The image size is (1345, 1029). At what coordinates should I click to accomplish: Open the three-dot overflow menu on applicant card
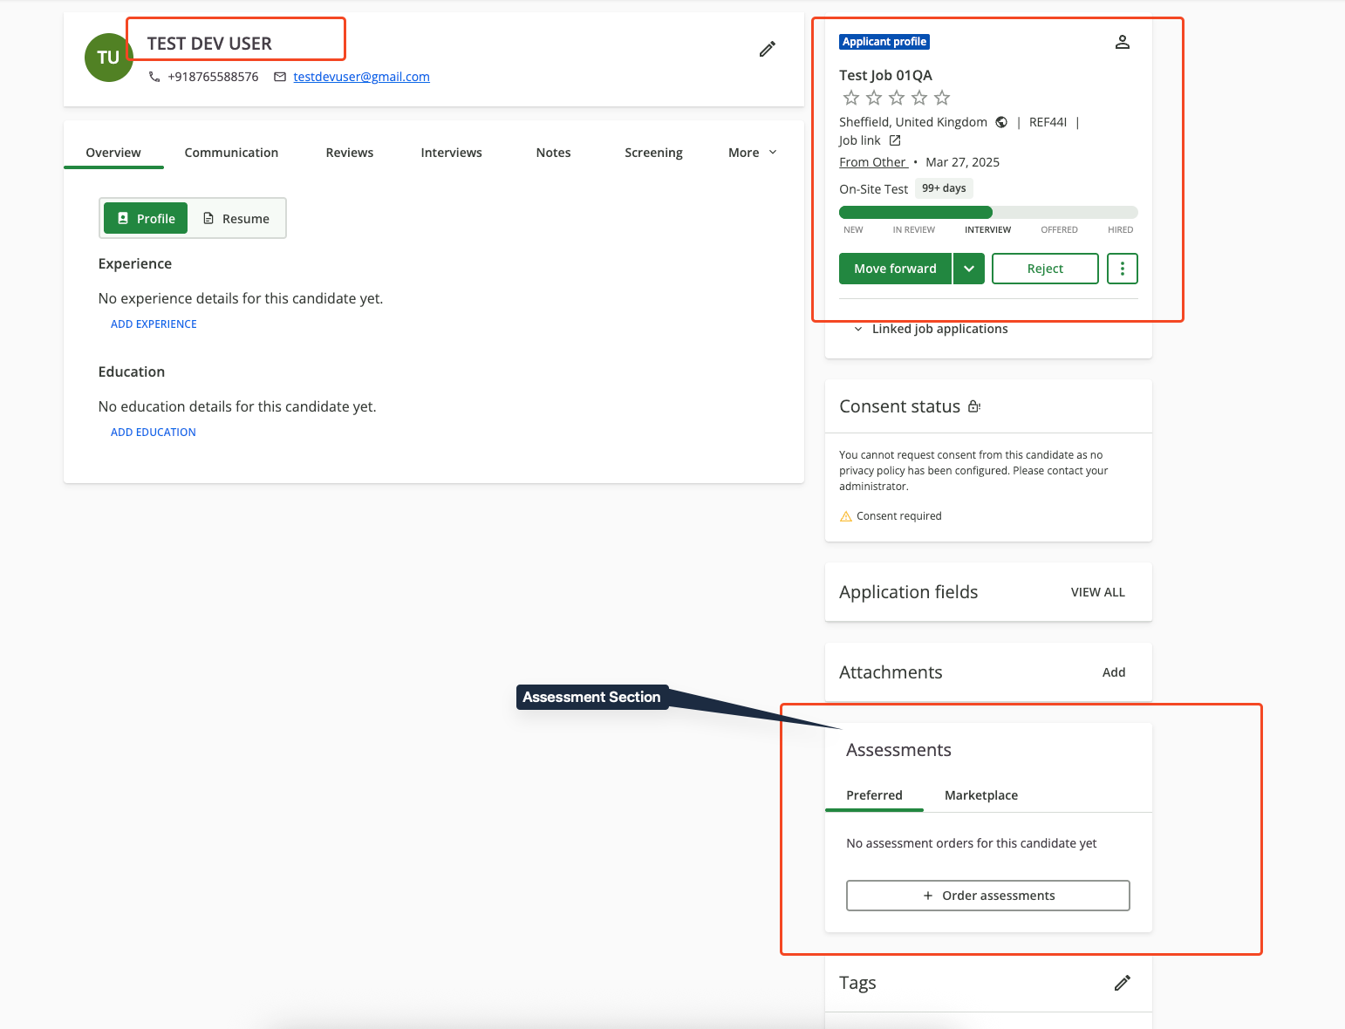point(1123,269)
